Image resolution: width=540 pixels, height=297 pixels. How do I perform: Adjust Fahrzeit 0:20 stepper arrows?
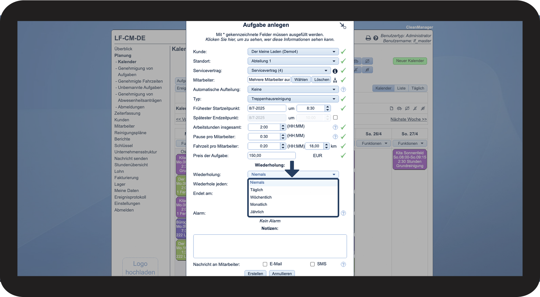click(283, 146)
